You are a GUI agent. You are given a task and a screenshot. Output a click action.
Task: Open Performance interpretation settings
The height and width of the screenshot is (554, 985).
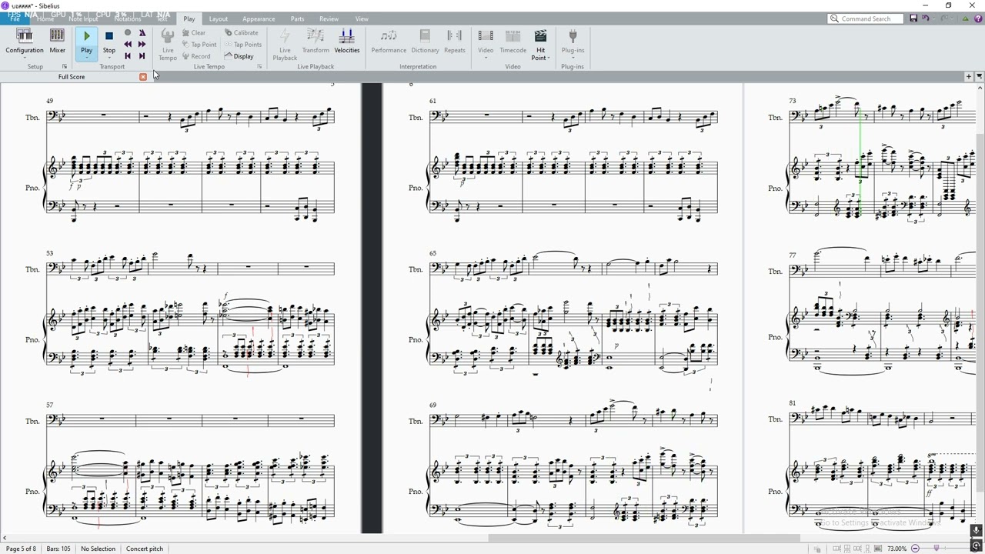coord(389,42)
